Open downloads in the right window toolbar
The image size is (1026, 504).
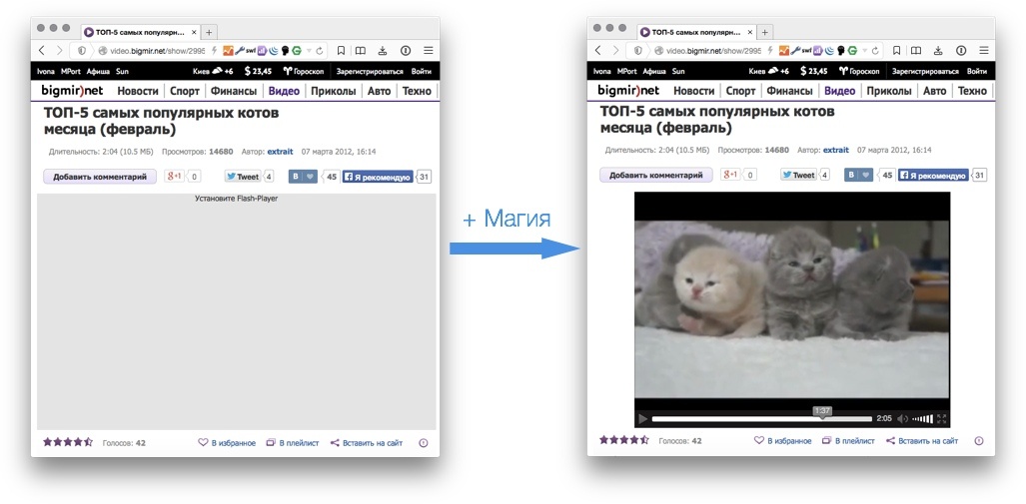939,50
